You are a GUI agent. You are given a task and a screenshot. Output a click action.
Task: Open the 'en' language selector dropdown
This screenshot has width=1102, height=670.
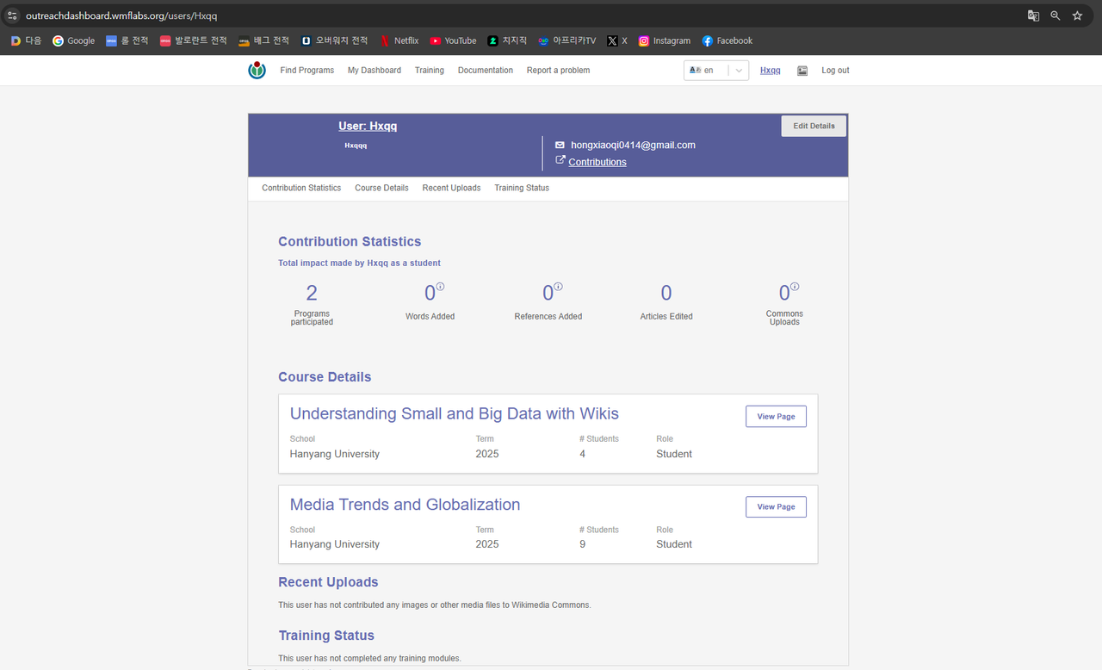coord(716,71)
